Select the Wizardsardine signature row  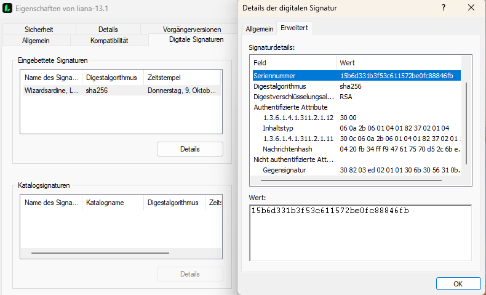pos(122,91)
